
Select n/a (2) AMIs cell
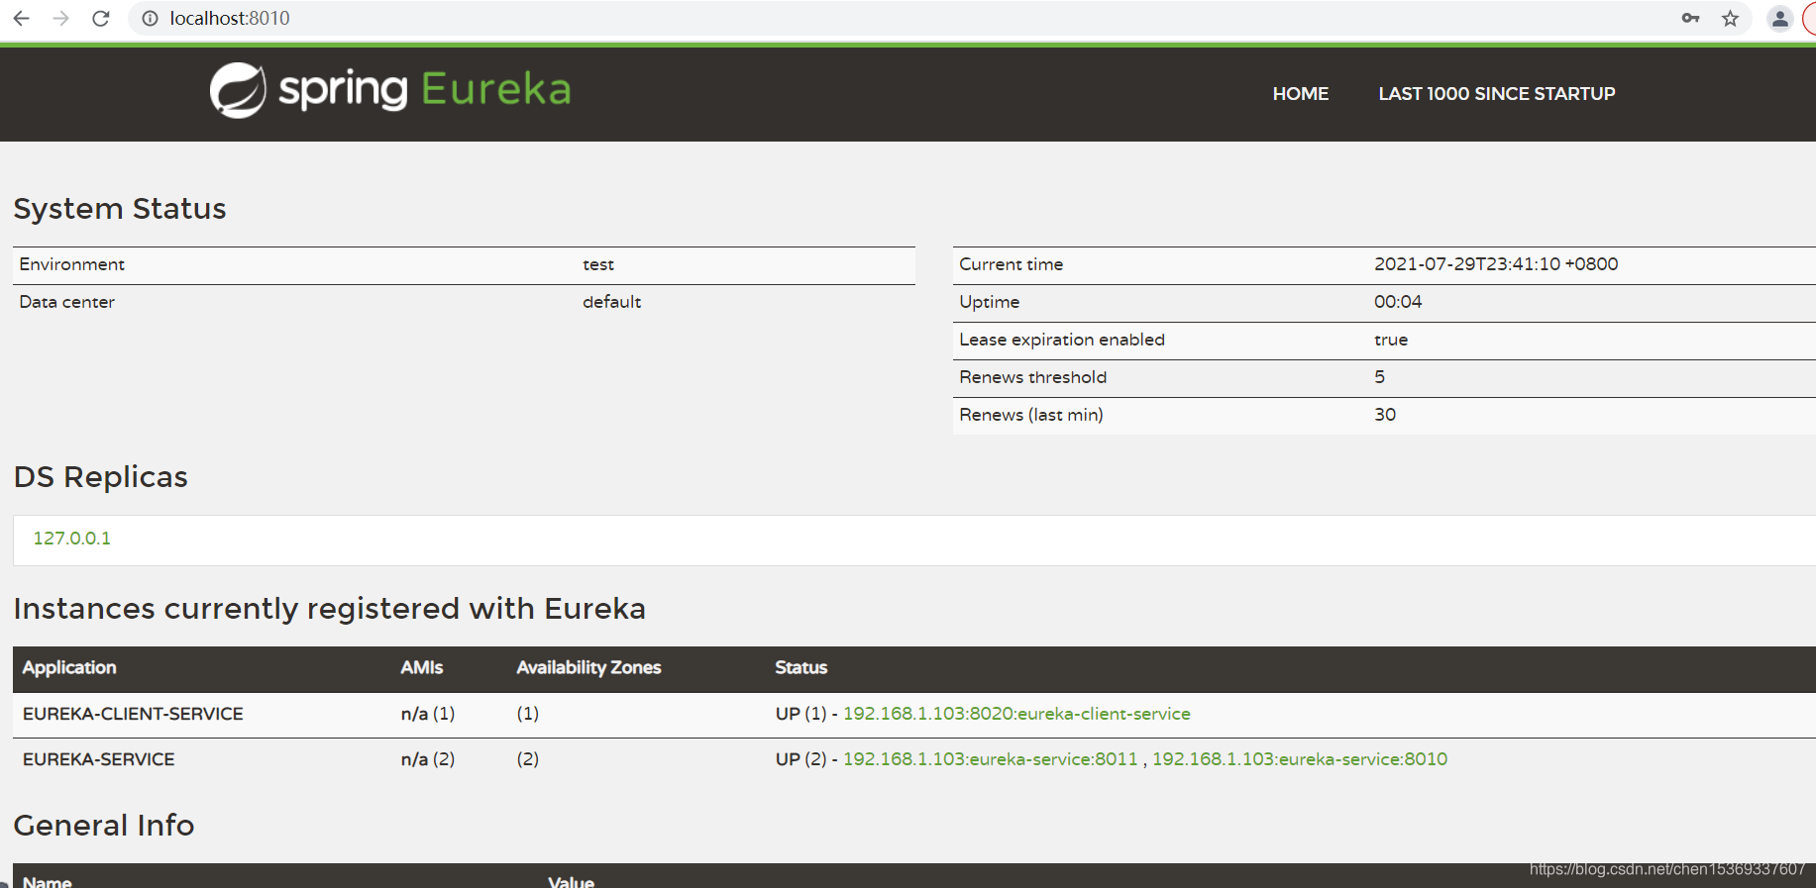(428, 759)
